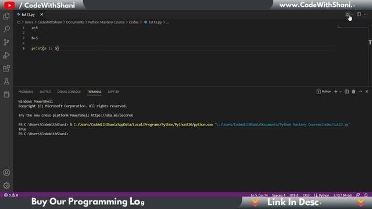Click the tut13.py breadcrumb segment
372x209 pixels.
[153, 22]
